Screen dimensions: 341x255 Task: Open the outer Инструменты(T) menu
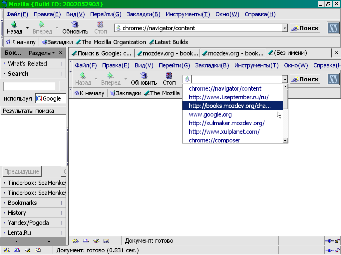(188, 14)
